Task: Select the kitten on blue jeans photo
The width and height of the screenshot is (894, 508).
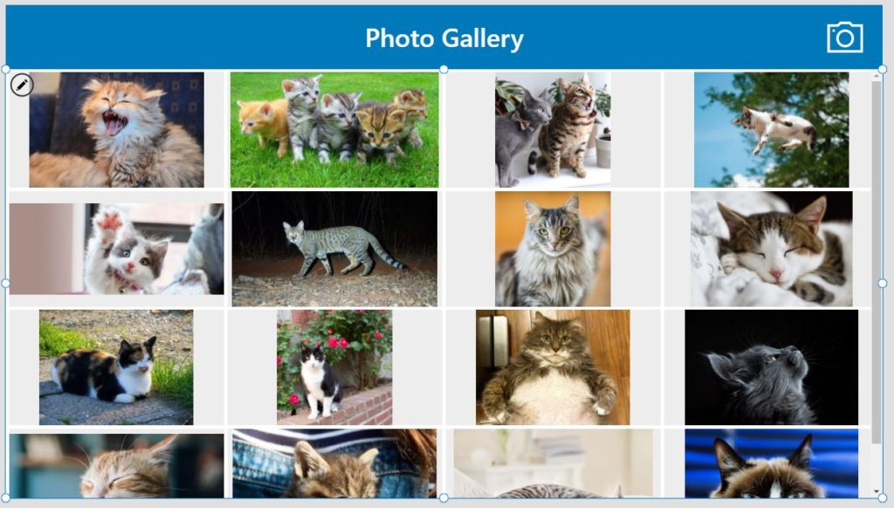Action: tap(334, 463)
